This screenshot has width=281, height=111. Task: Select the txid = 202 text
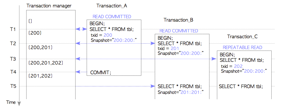(x=232, y=67)
